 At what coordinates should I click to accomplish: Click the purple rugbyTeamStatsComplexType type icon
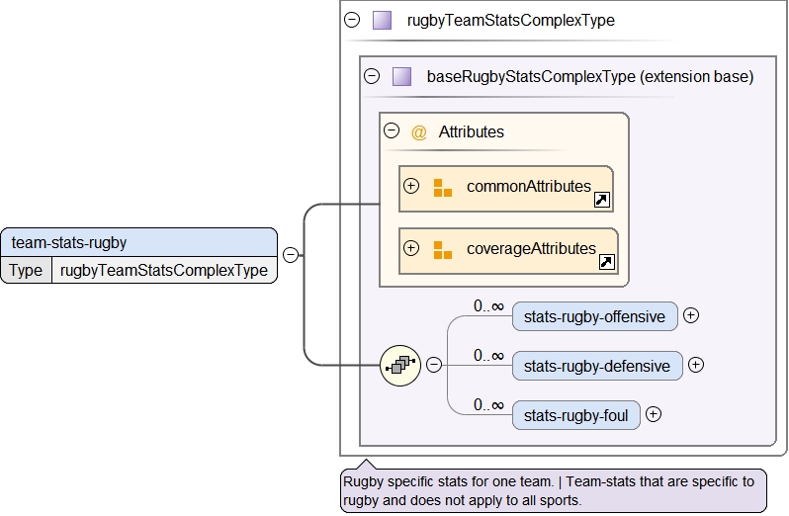click(382, 20)
